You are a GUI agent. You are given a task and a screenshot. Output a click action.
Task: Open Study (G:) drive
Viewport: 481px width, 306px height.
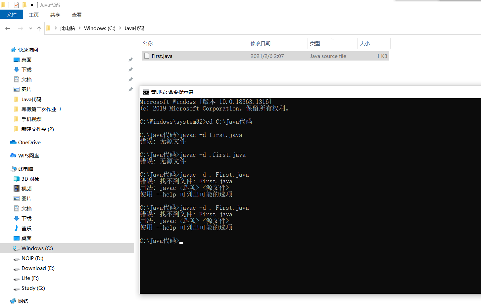tap(33, 288)
